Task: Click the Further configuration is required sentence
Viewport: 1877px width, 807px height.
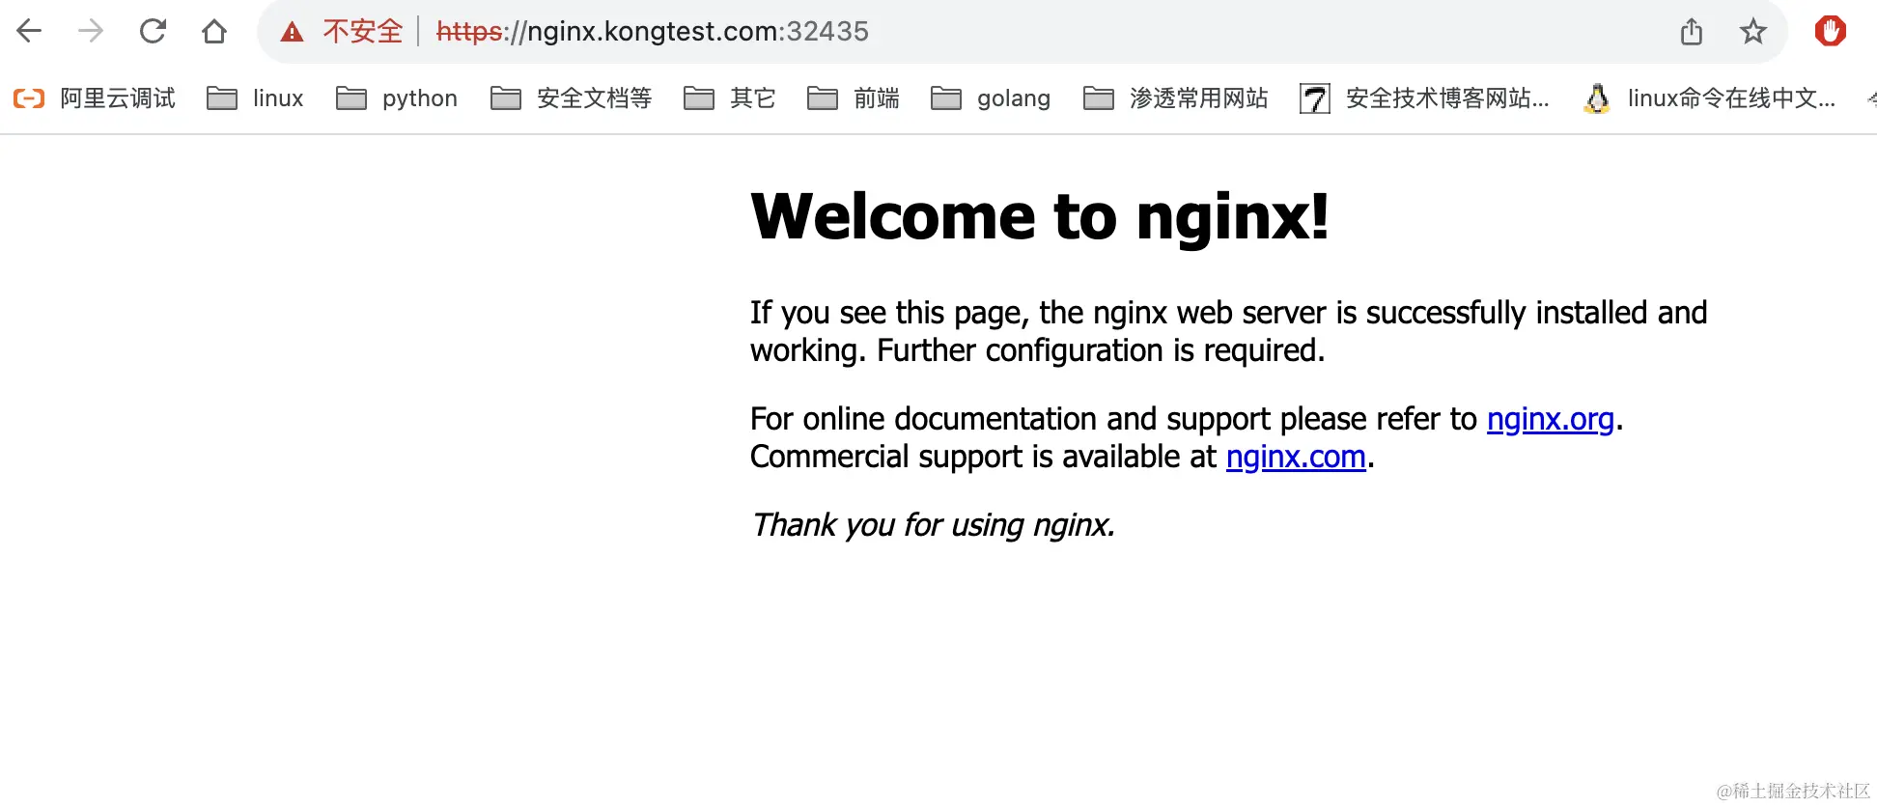Action: coord(1101,350)
